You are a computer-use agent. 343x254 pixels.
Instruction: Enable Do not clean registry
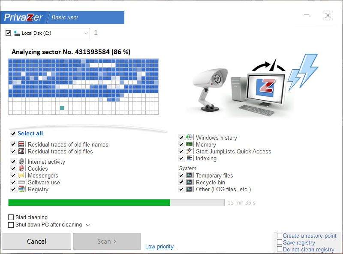(280, 249)
